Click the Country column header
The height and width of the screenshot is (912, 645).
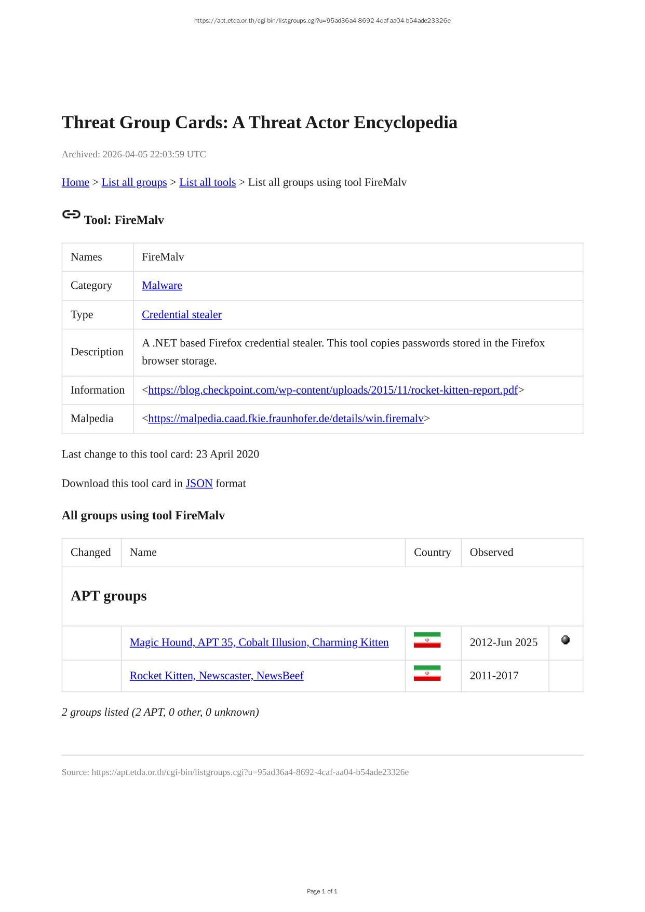pyautogui.click(x=432, y=552)
